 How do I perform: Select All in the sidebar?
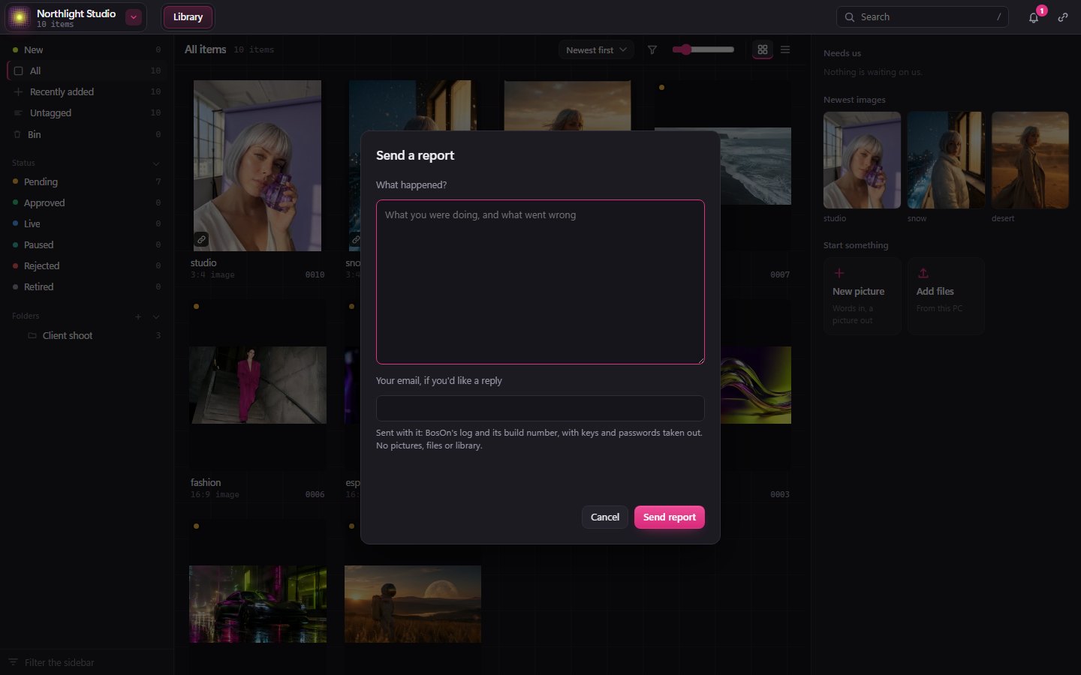pyautogui.click(x=87, y=70)
